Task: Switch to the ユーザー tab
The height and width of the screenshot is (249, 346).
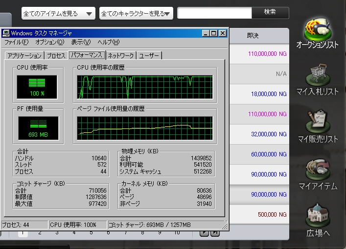Action: [149, 55]
